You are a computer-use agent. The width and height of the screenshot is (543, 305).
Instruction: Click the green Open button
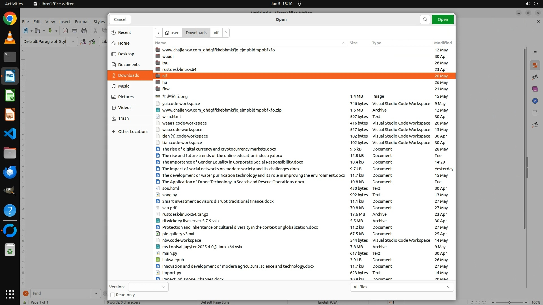[x=443, y=19]
